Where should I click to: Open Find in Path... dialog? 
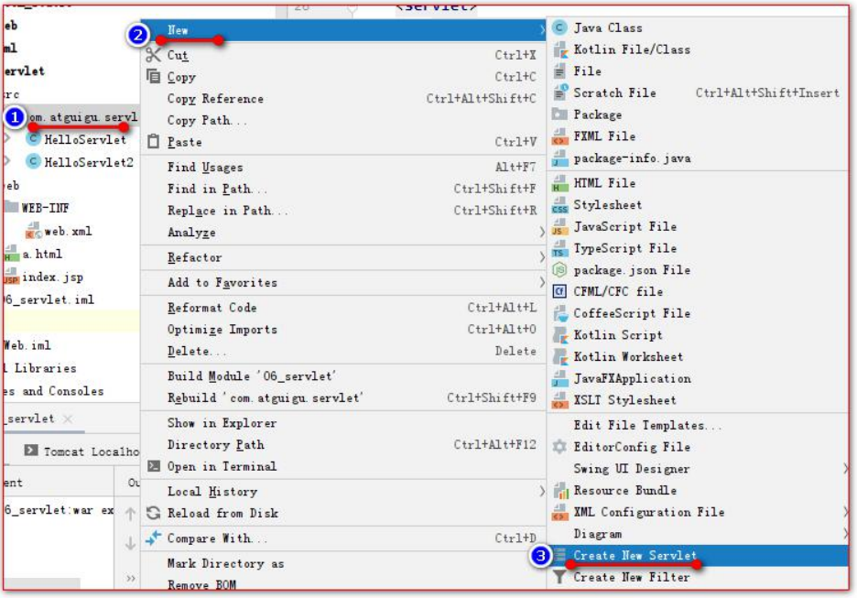343,189
